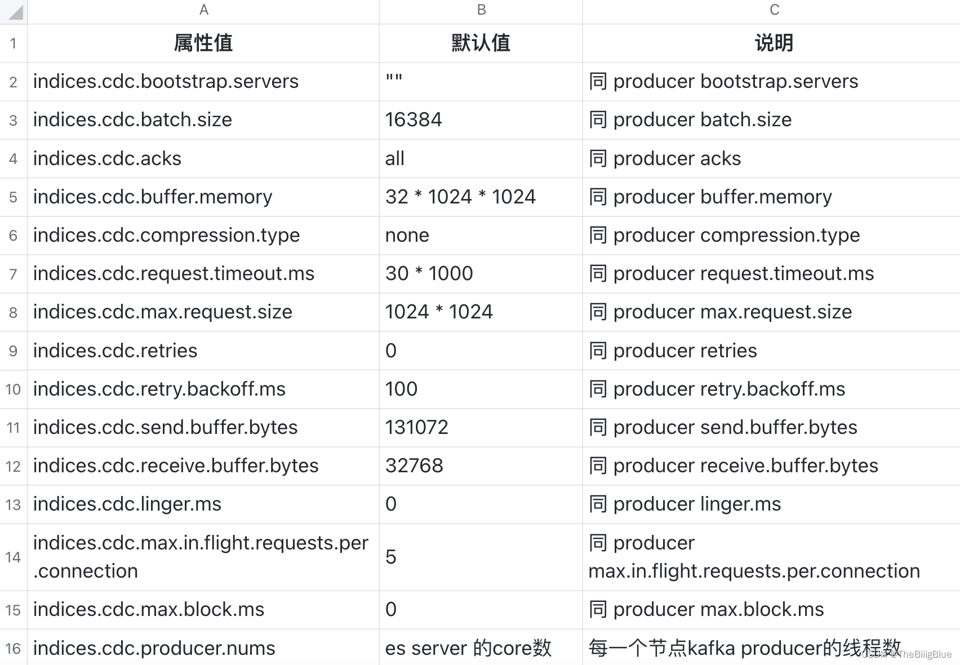Image resolution: width=960 pixels, height=665 pixels.
Task: Select cell with value 16384
Action: [x=414, y=120]
